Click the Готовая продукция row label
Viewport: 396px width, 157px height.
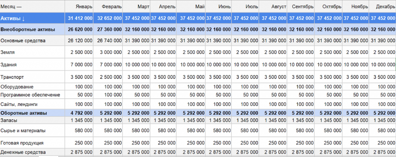coord(22,143)
